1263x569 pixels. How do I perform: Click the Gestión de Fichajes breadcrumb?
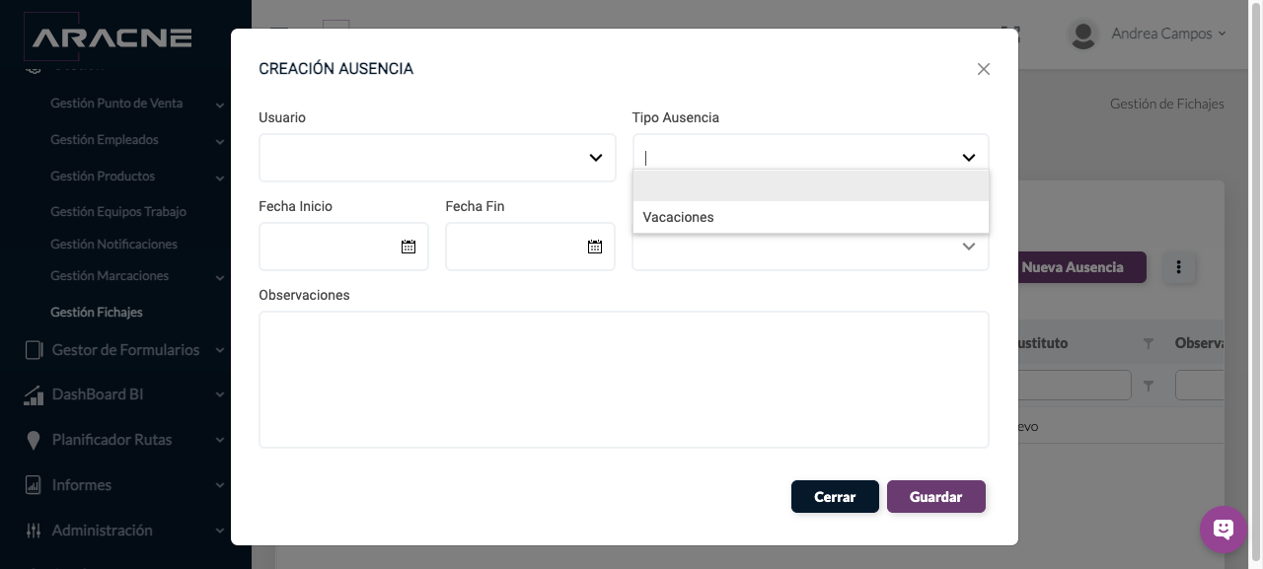[x=1167, y=104]
